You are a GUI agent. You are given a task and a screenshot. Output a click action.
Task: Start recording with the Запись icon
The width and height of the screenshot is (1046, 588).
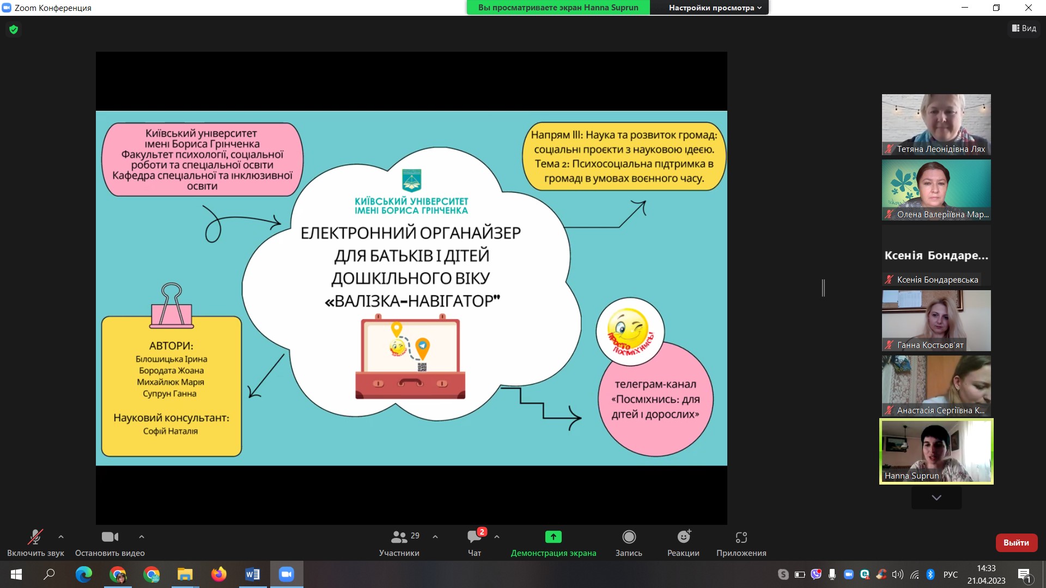pos(629,537)
